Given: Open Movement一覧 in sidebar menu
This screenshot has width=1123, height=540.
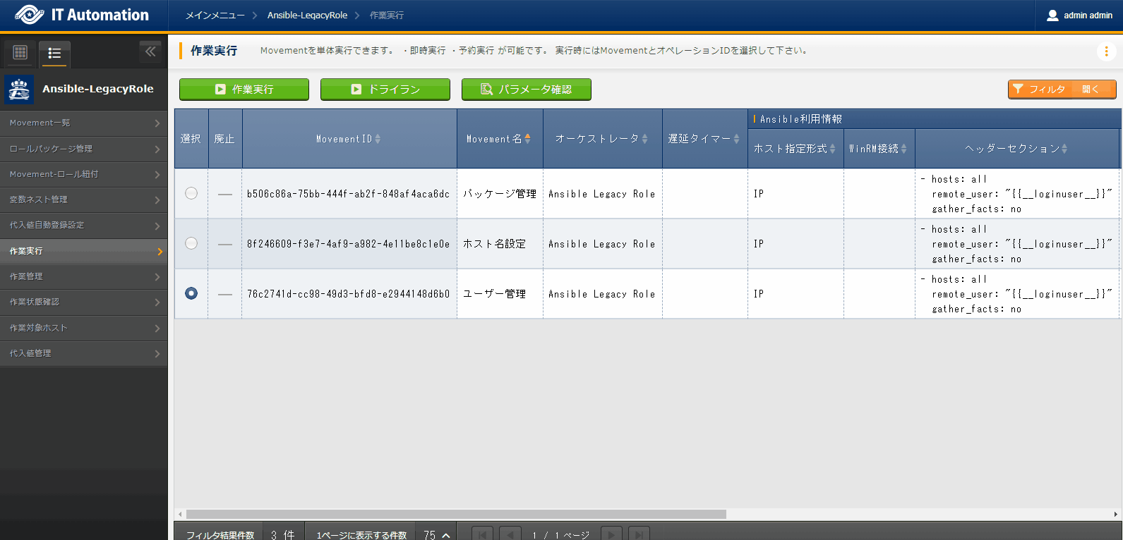Looking at the screenshot, I should (x=83, y=123).
